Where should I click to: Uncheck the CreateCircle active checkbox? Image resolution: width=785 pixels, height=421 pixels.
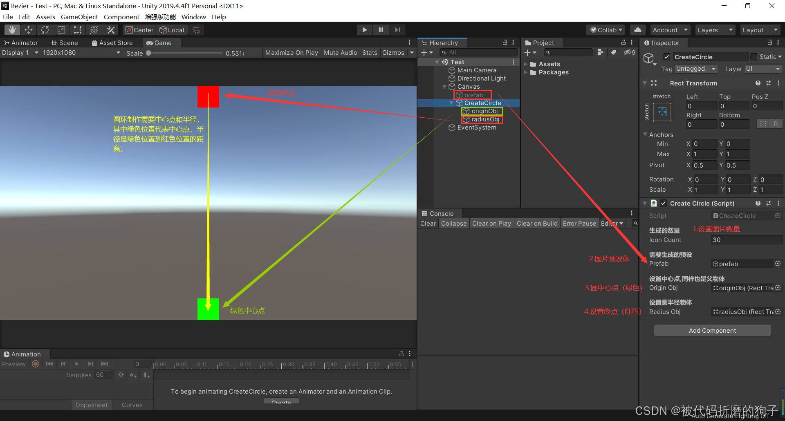tap(666, 56)
